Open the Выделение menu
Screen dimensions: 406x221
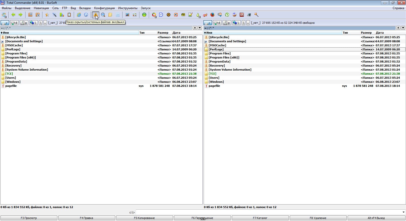point(22,8)
